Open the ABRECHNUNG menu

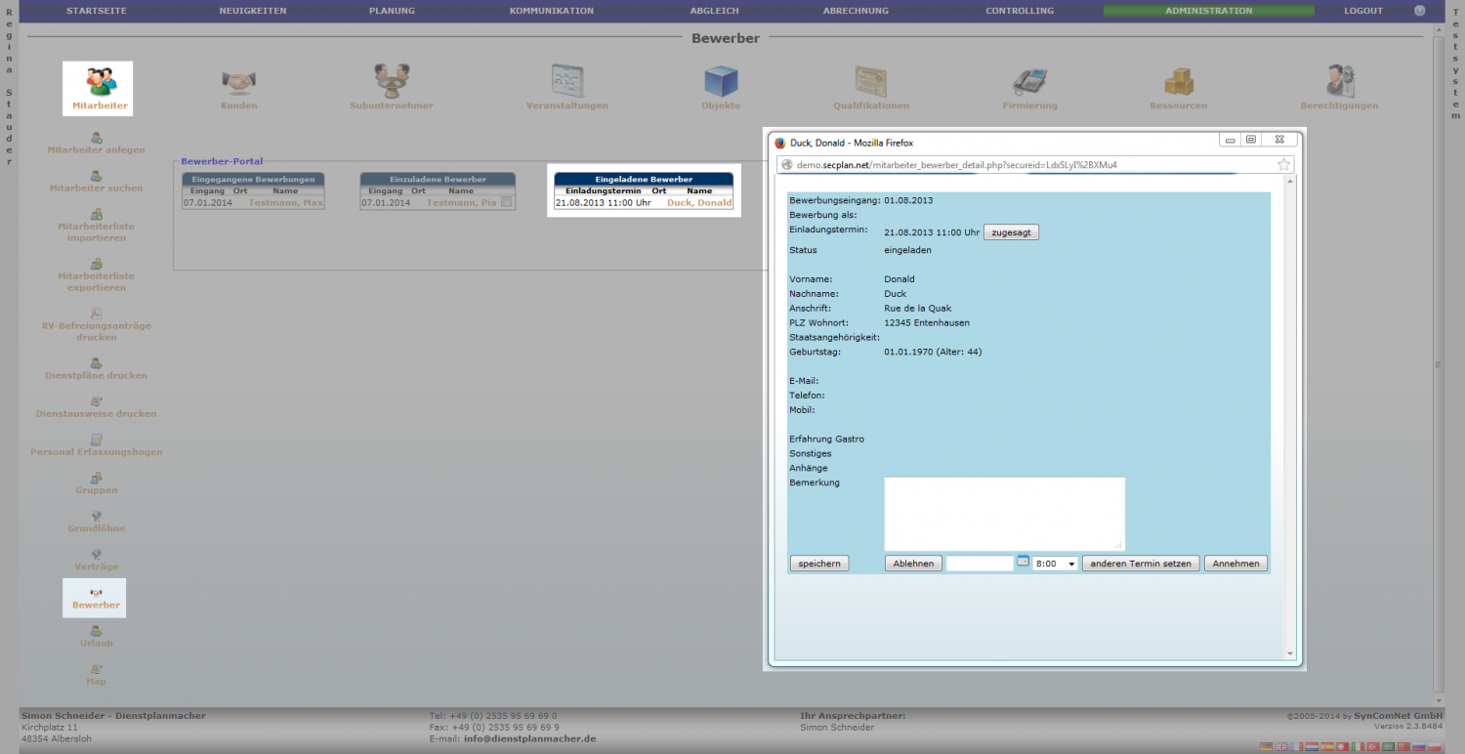point(856,11)
